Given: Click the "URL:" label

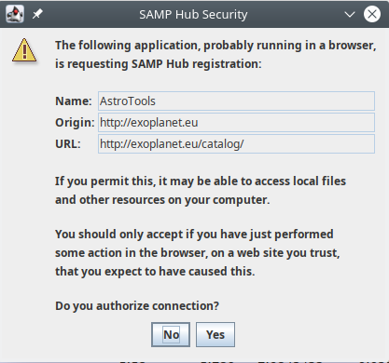Looking at the screenshot, I should (68, 144).
